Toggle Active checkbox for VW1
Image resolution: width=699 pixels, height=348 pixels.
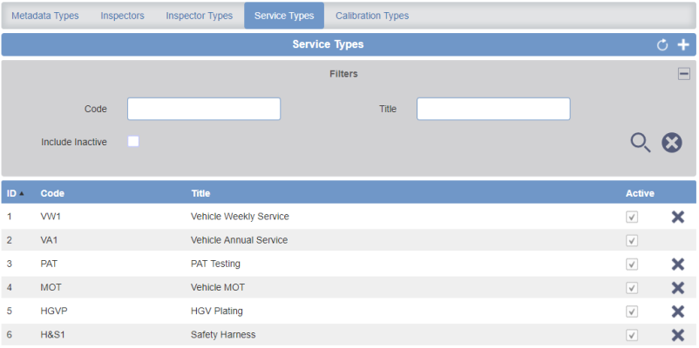click(x=632, y=217)
